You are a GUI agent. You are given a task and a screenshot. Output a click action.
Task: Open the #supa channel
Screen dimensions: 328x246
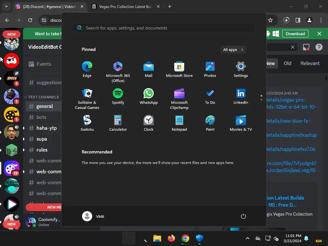click(x=44, y=139)
